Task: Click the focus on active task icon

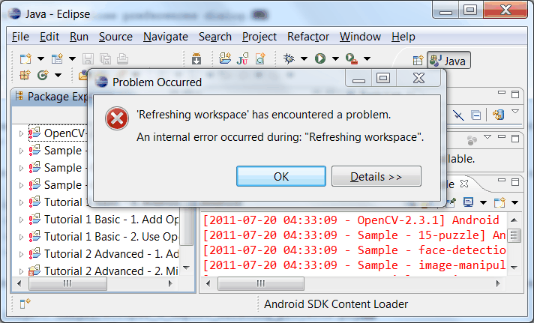Action: pos(472,140)
